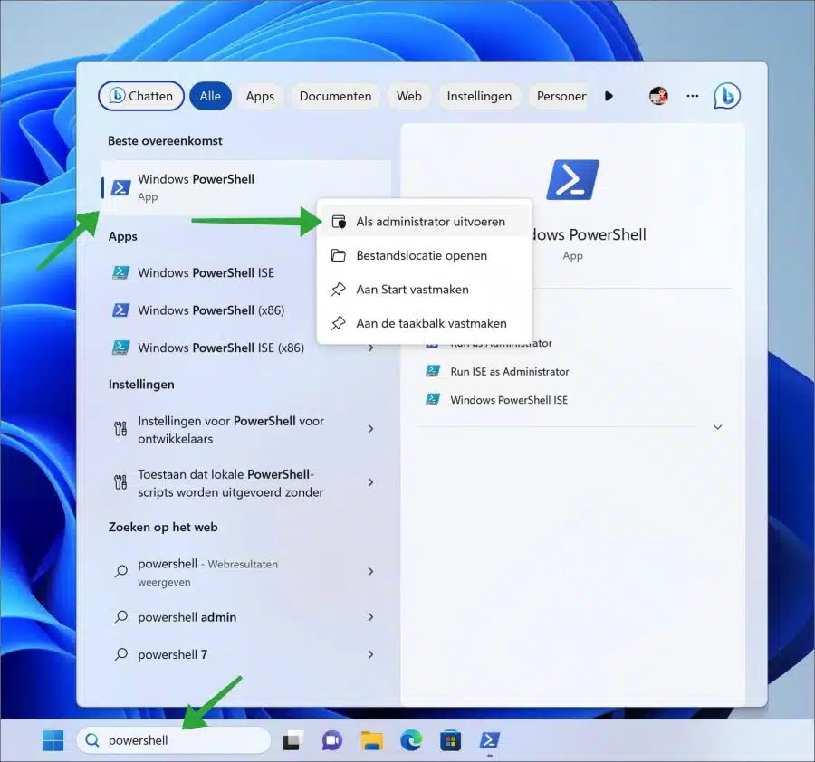The height and width of the screenshot is (762, 815).
Task: Click Run ISE as Administrator link
Action: tap(509, 371)
